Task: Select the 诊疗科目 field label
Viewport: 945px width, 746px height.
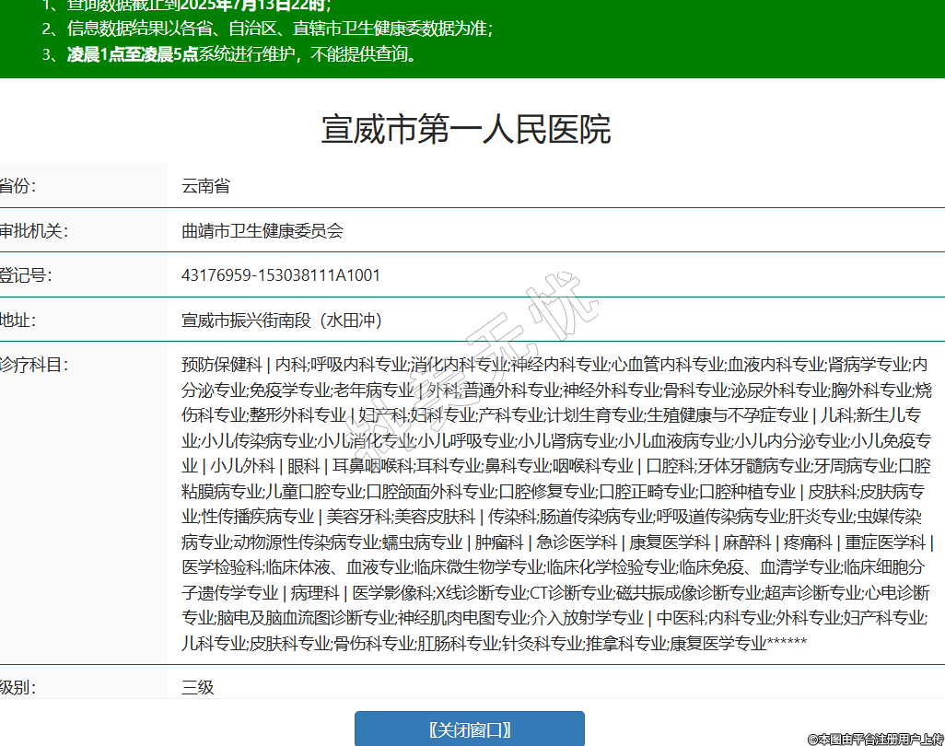Action: [34, 365]
